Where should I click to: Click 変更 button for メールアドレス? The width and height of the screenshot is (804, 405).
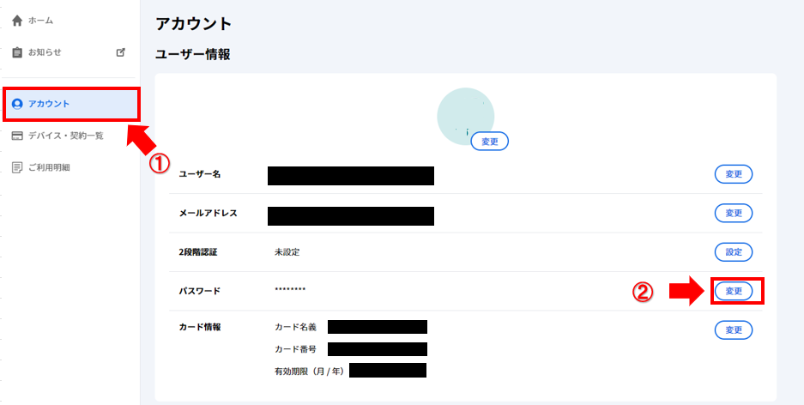point(734,213)
